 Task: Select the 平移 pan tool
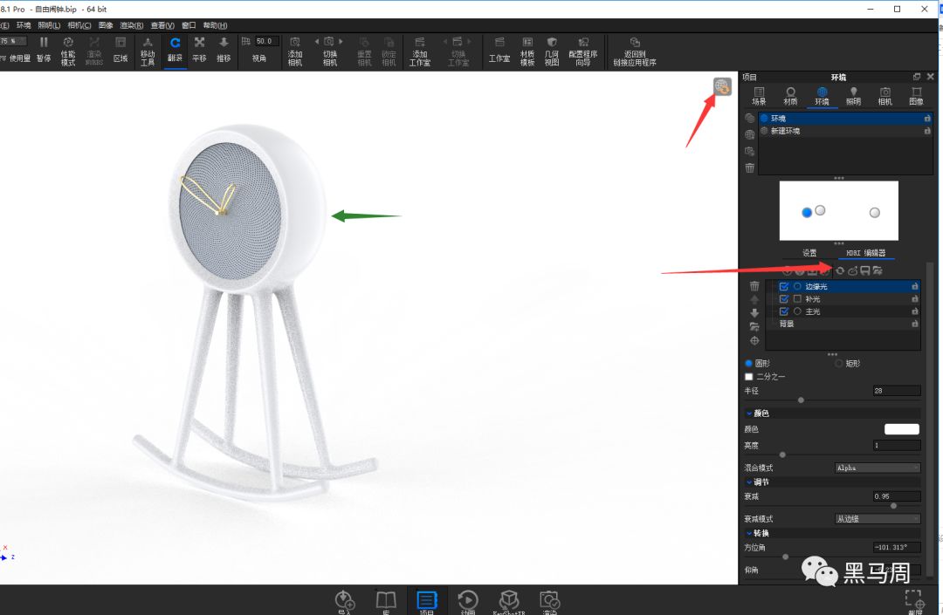coord(199,50)
